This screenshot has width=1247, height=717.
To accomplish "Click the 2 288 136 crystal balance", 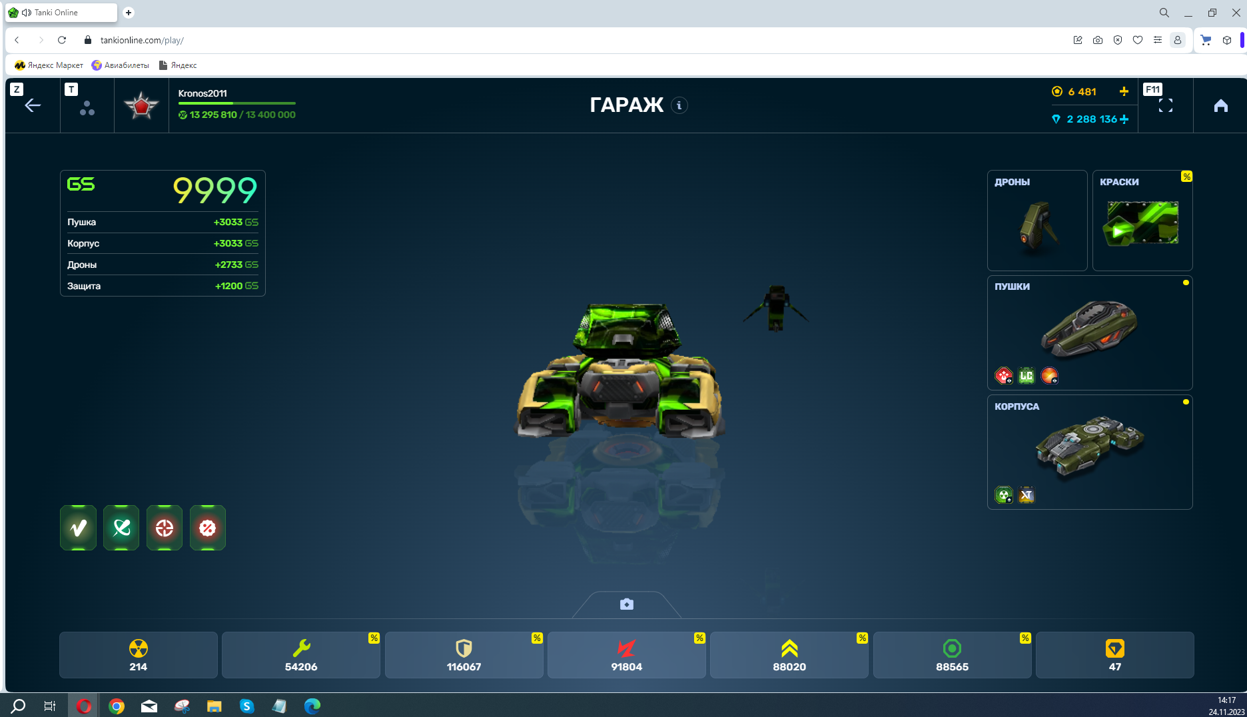I will 1092,119.
